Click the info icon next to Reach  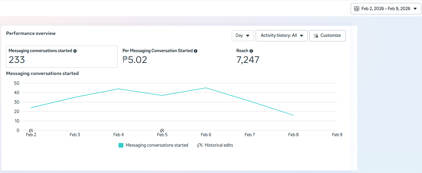251,51
